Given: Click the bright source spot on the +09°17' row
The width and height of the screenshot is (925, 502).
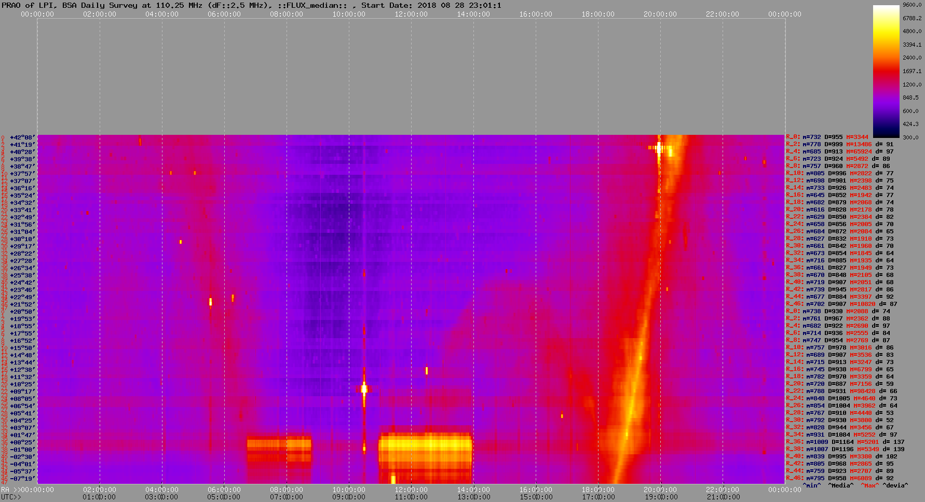Looking at the screenshot, I should pyautogui.click(x=364, y=388).
